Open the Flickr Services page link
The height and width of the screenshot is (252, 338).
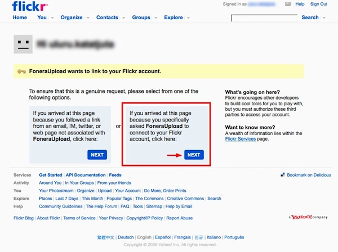241,139
